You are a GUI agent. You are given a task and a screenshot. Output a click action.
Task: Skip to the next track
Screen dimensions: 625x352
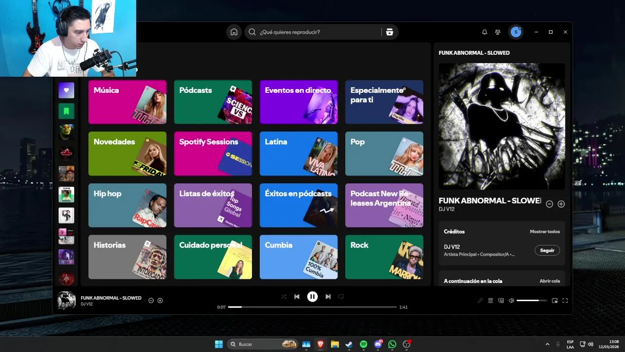(328, 296)
